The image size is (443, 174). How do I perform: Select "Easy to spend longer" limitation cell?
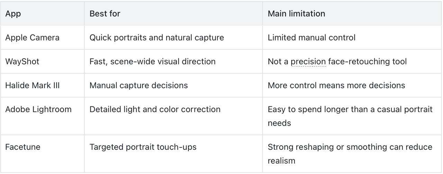(352, 116)
